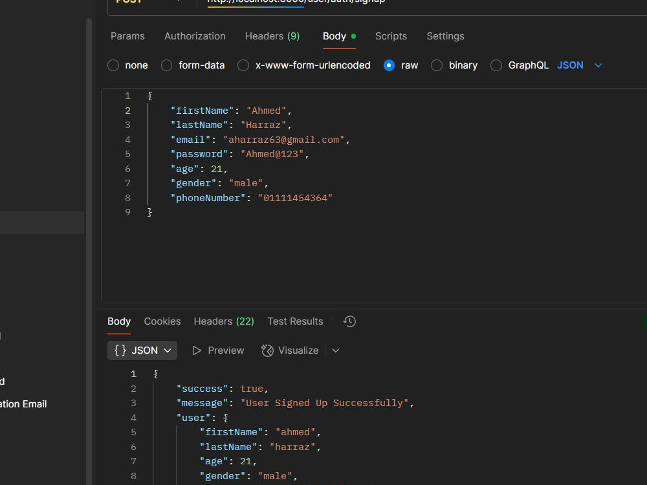Click the Visualize sparkle icon
Image resolution: width=647 pixels, height=485 pixels.
pyautogui.click(x=267, y=350)
